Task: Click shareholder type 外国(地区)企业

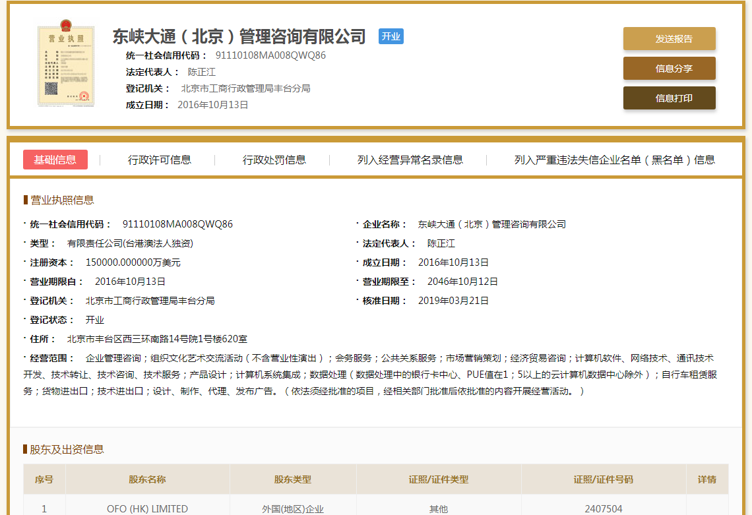Action: coord(292,509)
